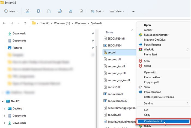
Task: Click Windows breadcrumb in the address bar
Action: [80, 23]
